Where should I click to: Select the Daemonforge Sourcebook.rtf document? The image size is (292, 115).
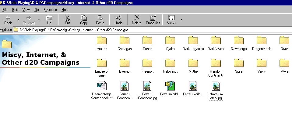coord(102,91)
